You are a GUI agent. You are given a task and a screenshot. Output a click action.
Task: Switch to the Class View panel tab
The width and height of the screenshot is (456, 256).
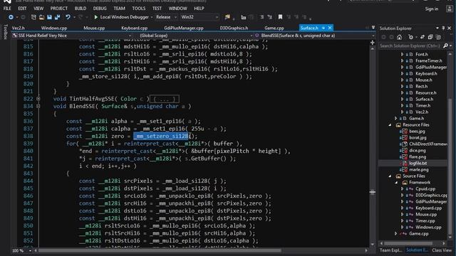pyautogui.click(x=442, y=250)
